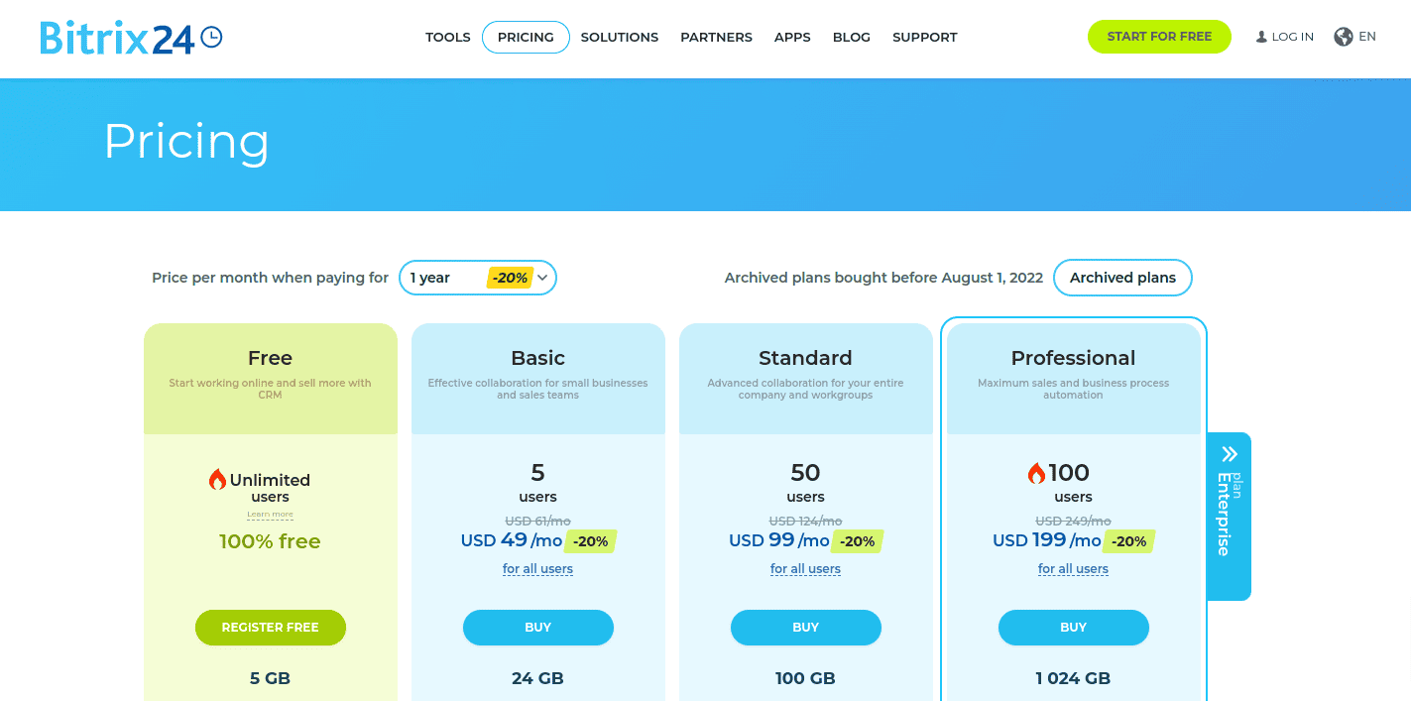Viewport: 1411px width, 701px height.
Task: Open Archived plans
Action: [1122, 278]
